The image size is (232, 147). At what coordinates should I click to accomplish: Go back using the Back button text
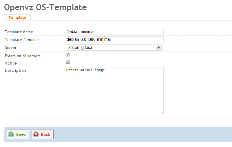coord(45,135)
